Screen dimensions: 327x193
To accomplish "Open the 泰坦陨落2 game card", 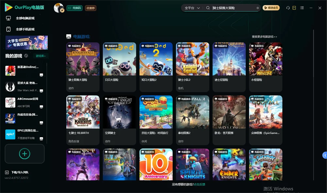I will [x=193, y=120].
